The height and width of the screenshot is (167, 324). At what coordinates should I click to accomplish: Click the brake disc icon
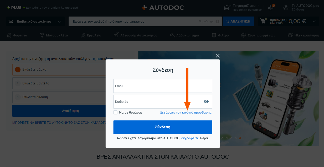[244, 35]
